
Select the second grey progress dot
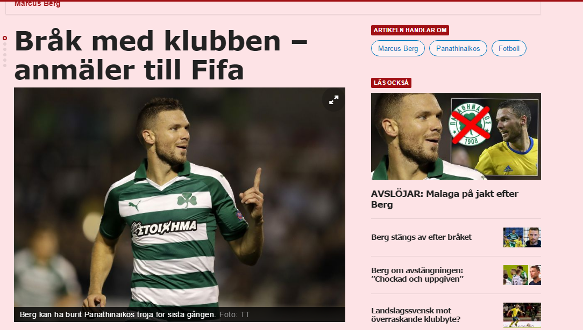pos(5,49)
